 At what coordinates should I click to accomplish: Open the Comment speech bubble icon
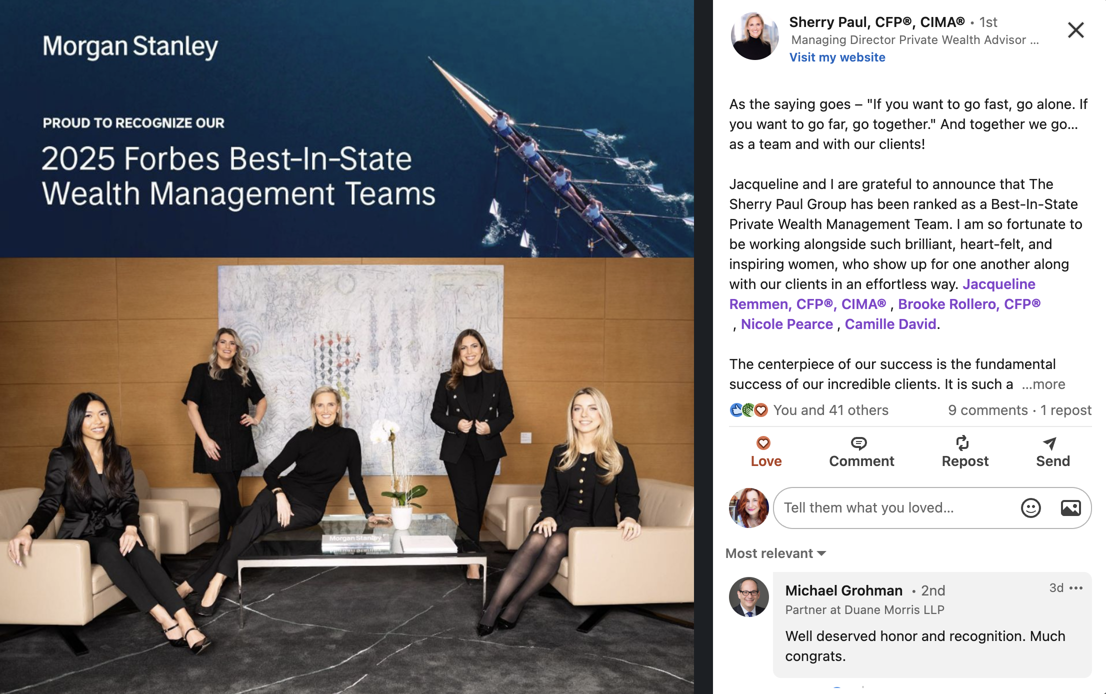pyautogui.click(x=858, y=443)
